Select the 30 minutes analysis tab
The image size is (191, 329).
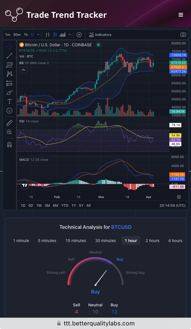point(106,240)
